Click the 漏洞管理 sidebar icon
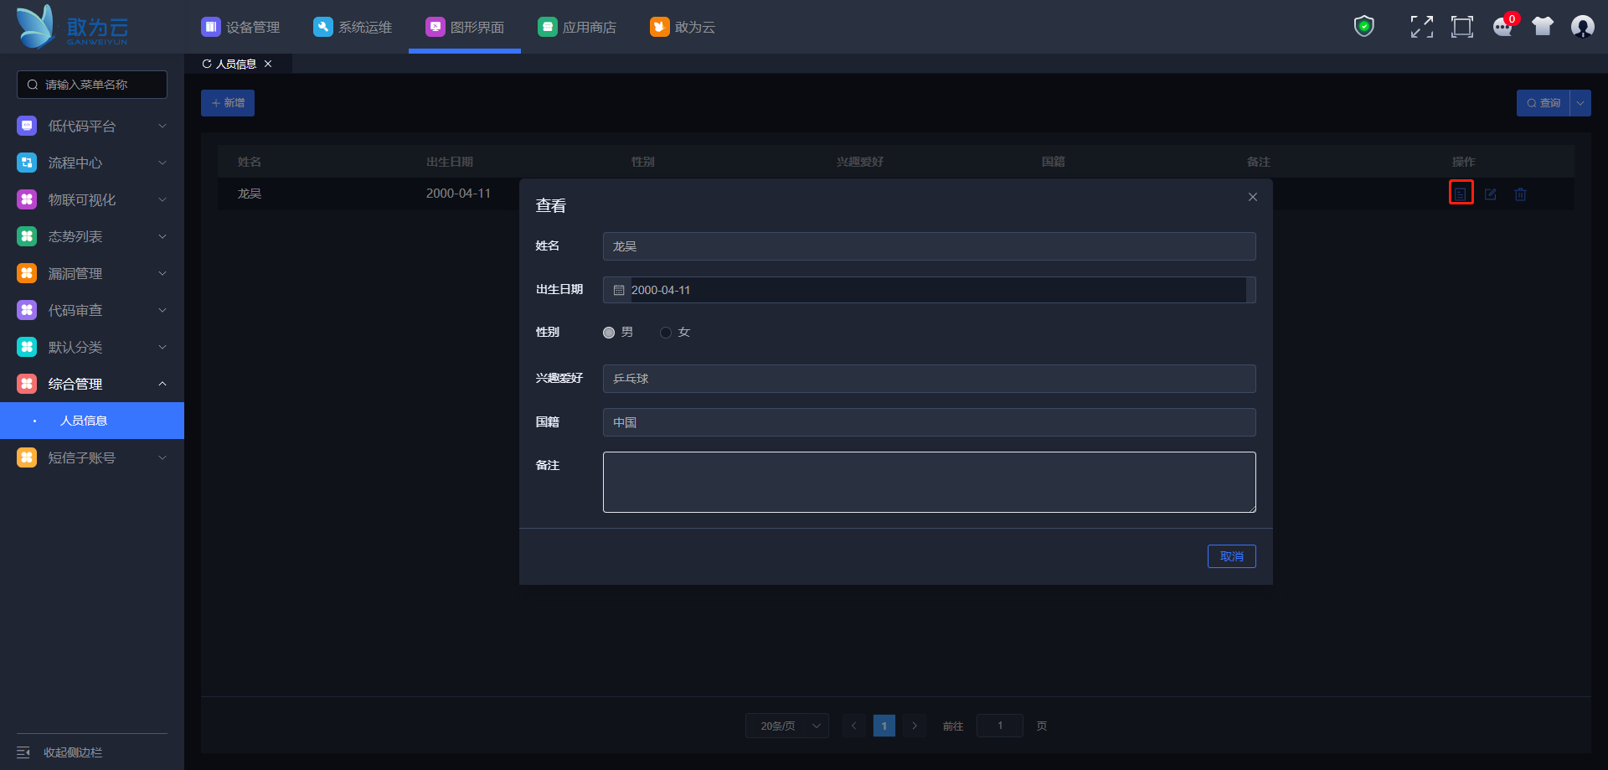 click(x=27, y=273)
